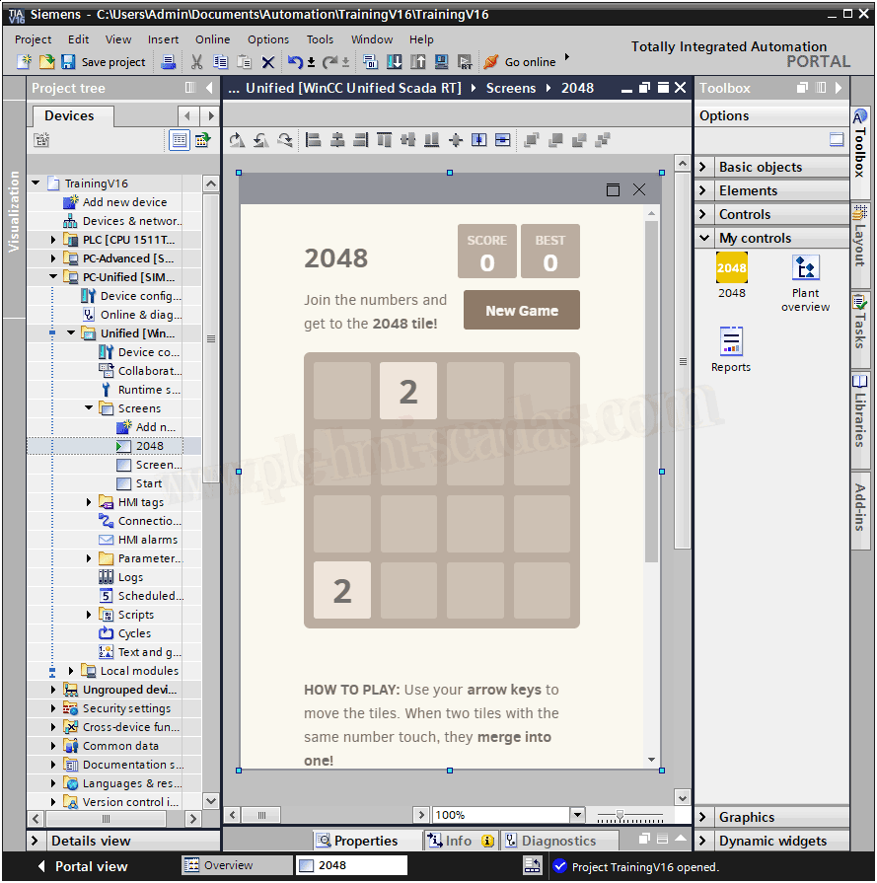Click the Undo arrow in toolbar

[x=294, y=62]
